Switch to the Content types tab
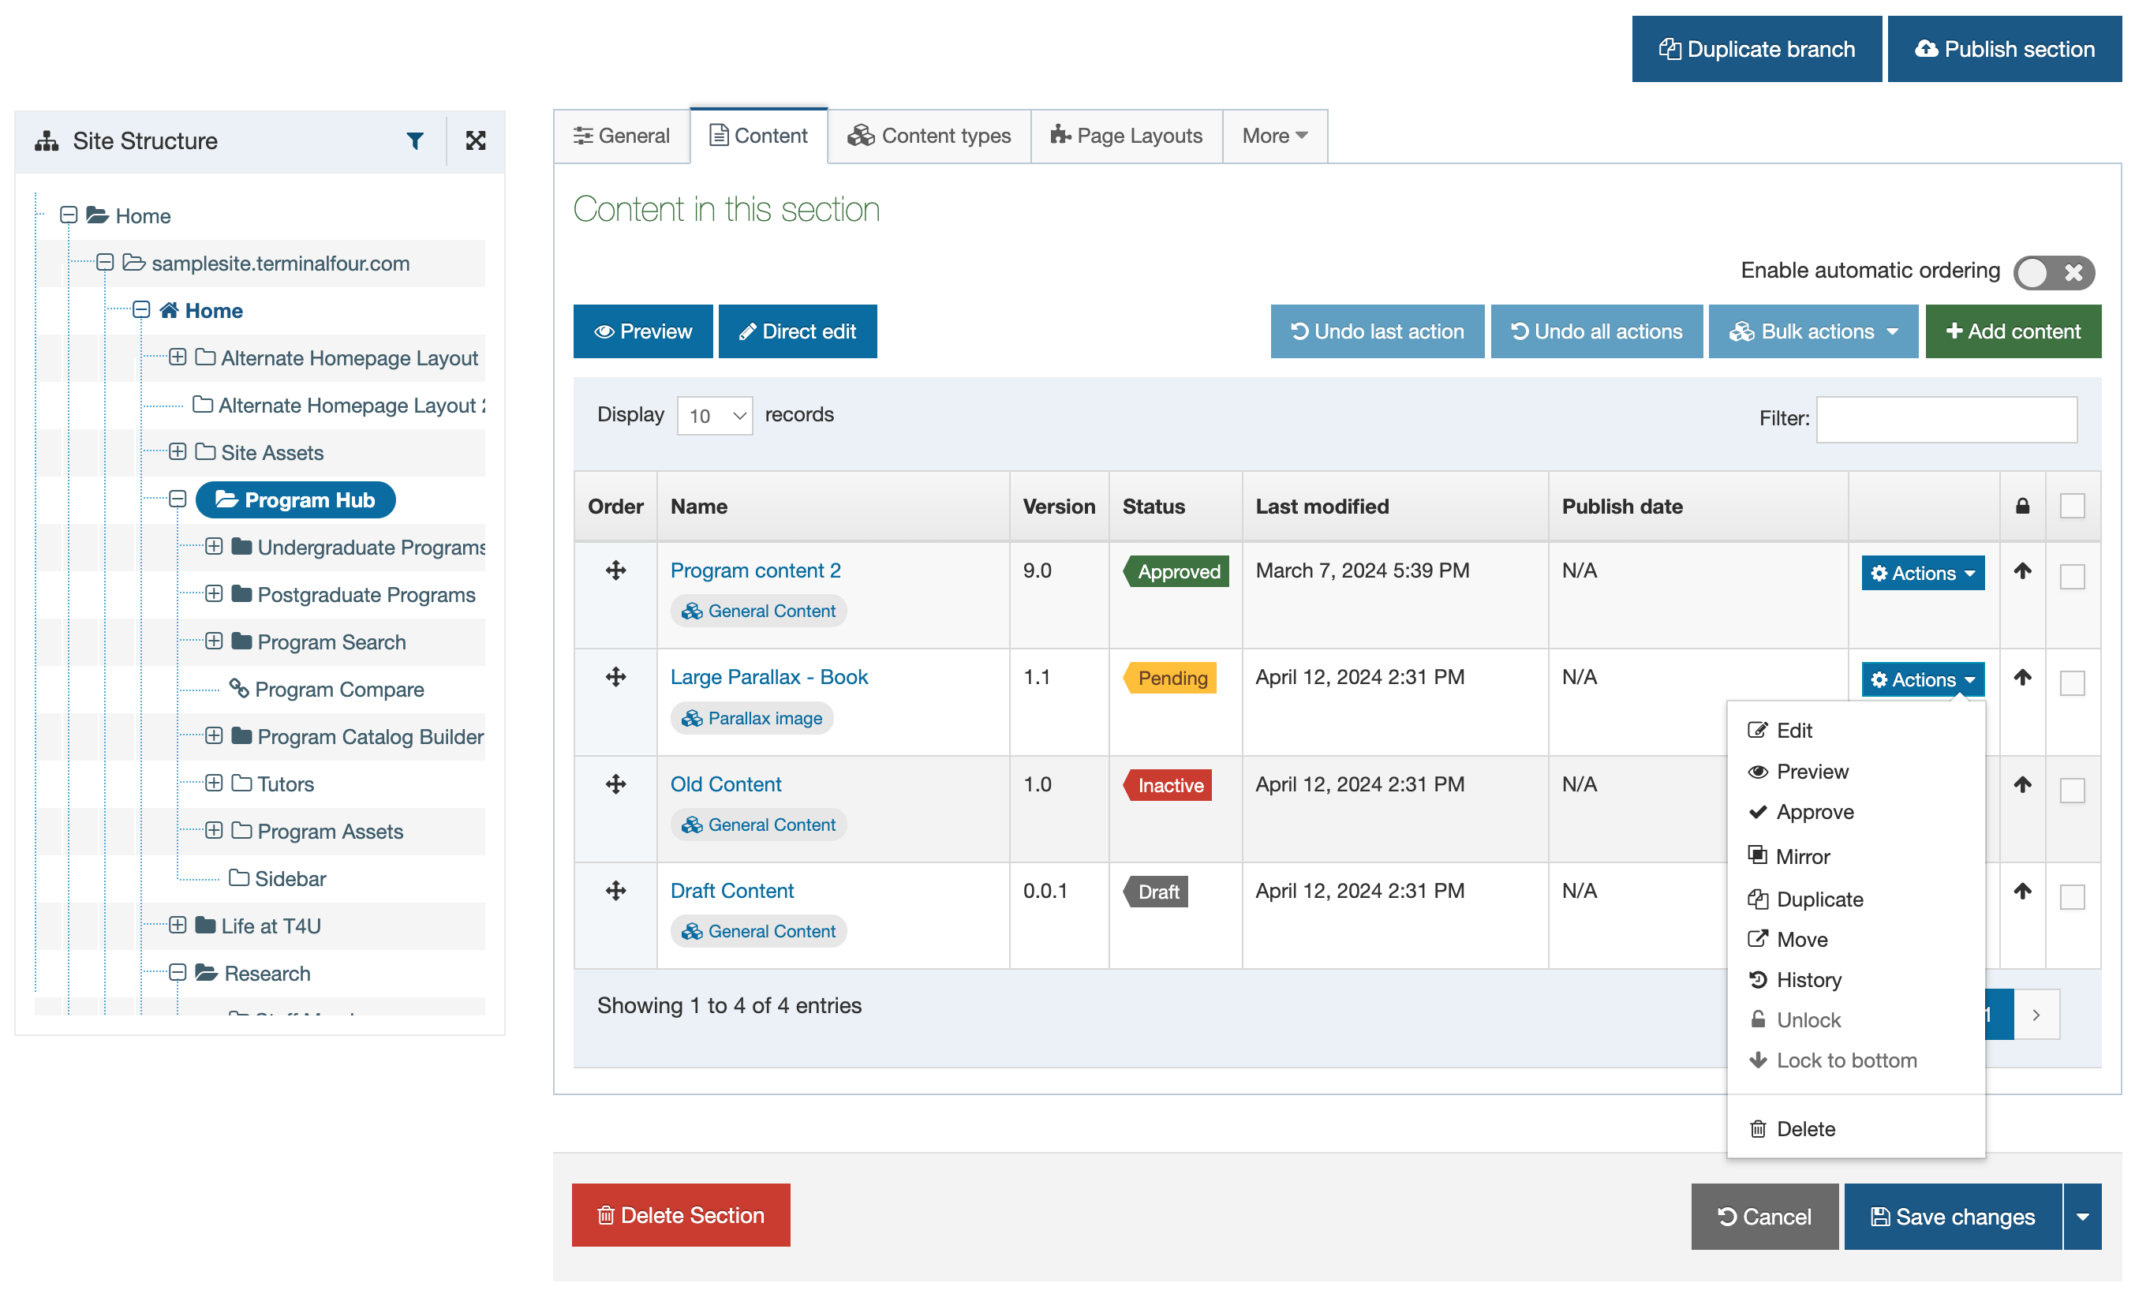2135x1294 pixels. coord(929,136)
